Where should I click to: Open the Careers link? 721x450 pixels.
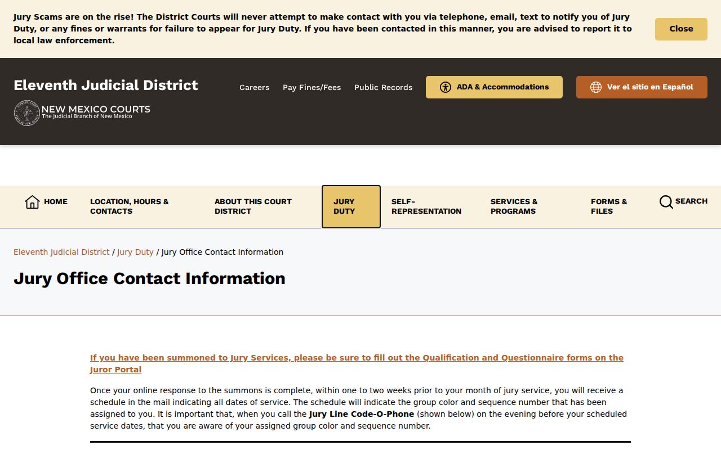coord(254,87)
